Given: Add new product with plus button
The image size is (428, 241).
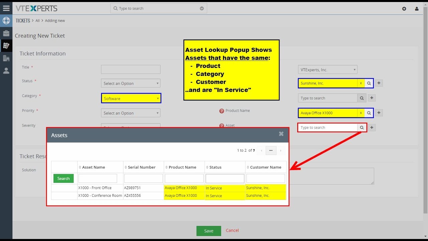Looking at the screenshot, I should coord(379,113).
